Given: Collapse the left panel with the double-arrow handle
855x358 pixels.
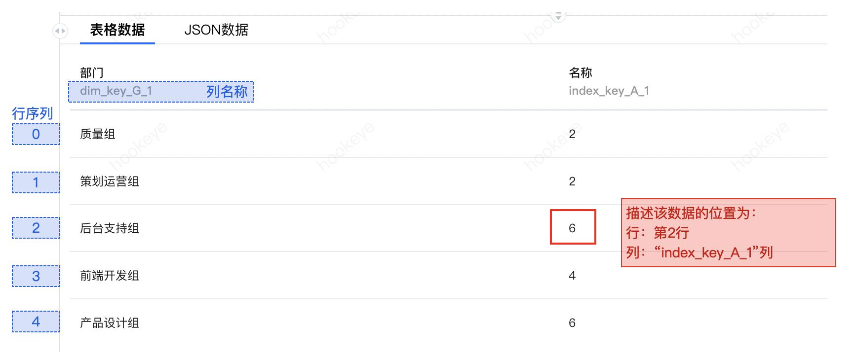Looking at the screenshot, I should [x=60, y=31].
